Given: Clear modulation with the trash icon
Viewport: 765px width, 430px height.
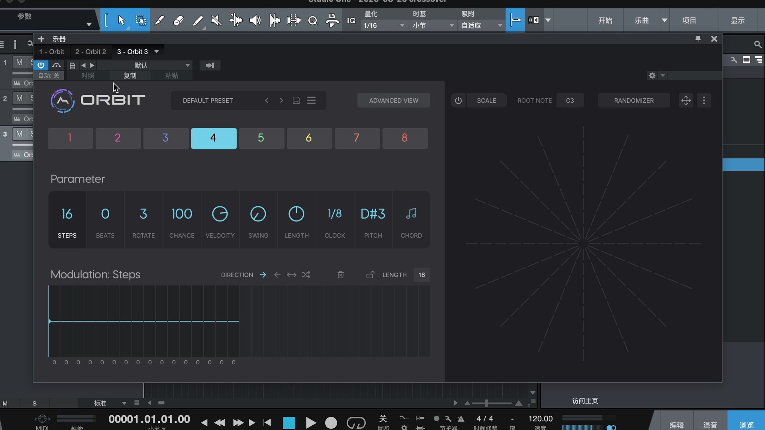Looking at the screenshot, I should coord(341,275).
